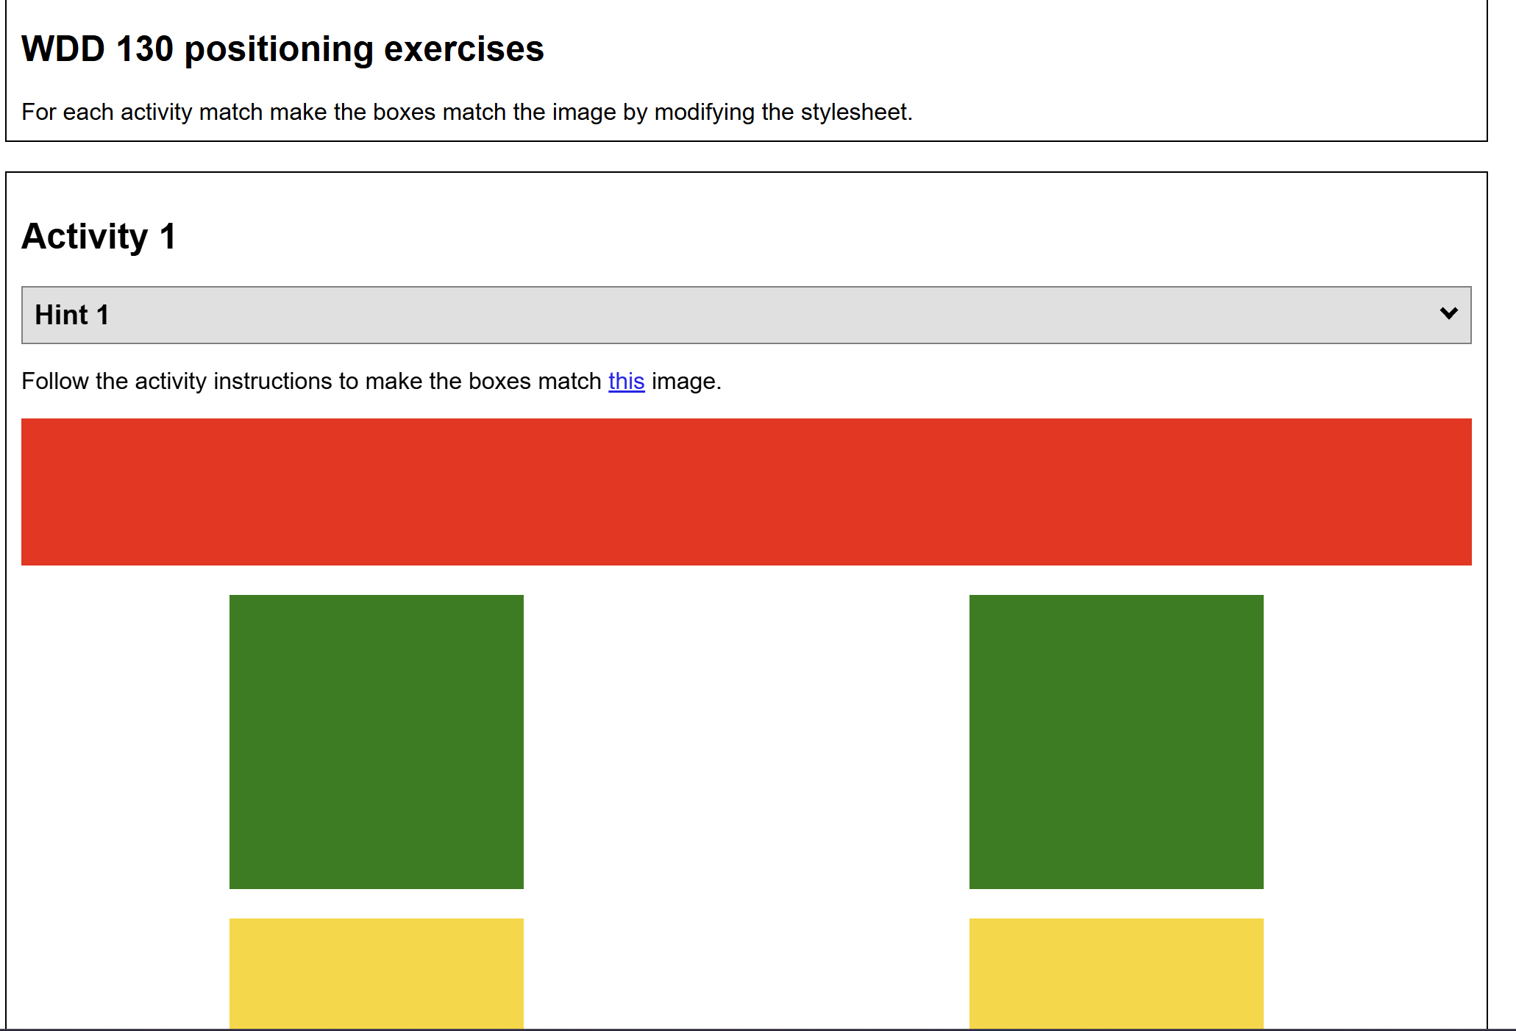Click the "Hint 1" label text
The image size is (1516, 1031).
pos(72,315)
